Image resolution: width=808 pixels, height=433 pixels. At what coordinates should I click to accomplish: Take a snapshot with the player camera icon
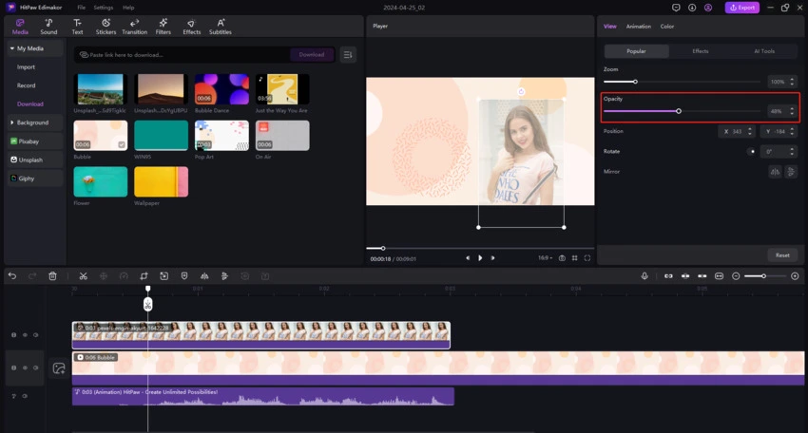point(563,257)
